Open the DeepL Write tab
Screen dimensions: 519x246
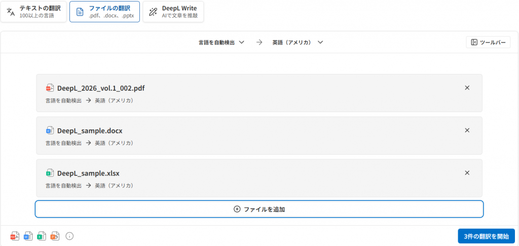click(x=173, y=12)
